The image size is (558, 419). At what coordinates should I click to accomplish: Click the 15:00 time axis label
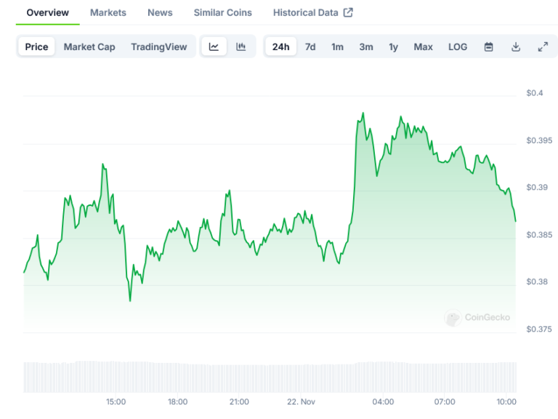116,402
